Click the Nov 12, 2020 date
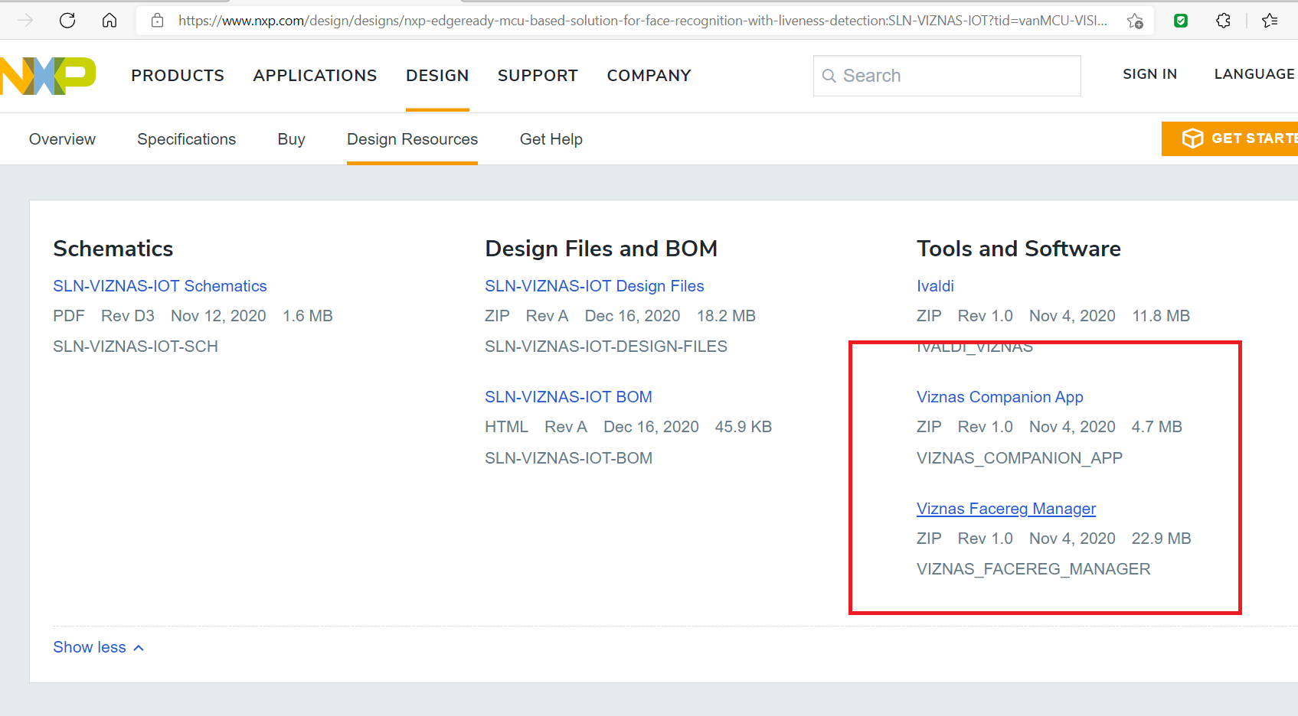Image resolution: width=1298 pixels, height=716 pixels. tap(218, 316)
